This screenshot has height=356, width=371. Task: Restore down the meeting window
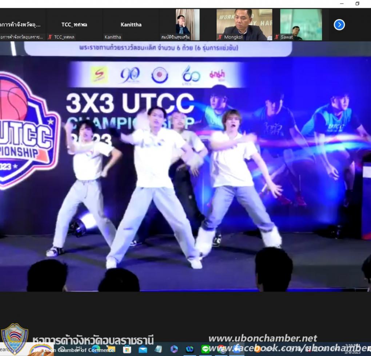[357, 4]
